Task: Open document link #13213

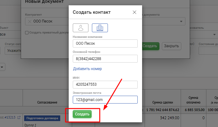Action: click(x=9, y=118)
